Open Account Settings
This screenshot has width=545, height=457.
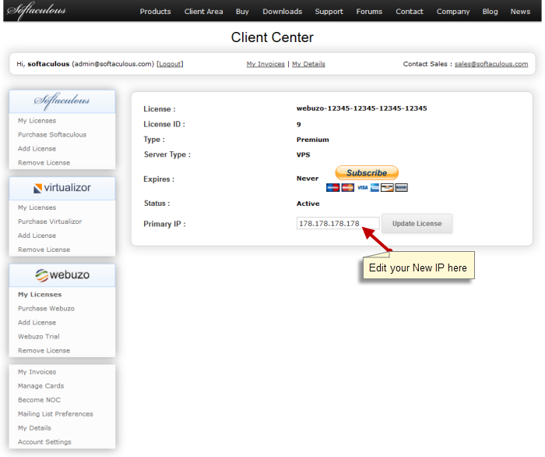point(44,441)
